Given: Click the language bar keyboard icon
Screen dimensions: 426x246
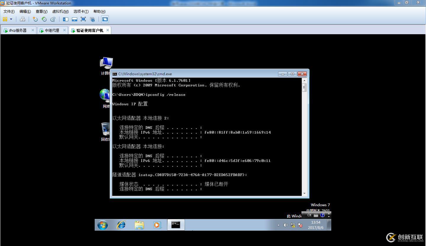Looking at the screenshot, I should pos(316,215).
